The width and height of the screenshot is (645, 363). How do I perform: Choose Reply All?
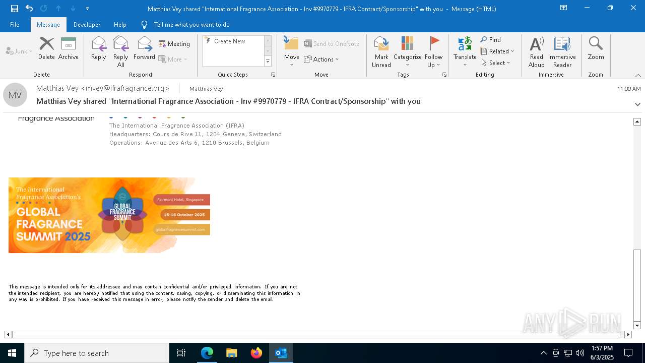pyautogui.click(x=121, y=52)
